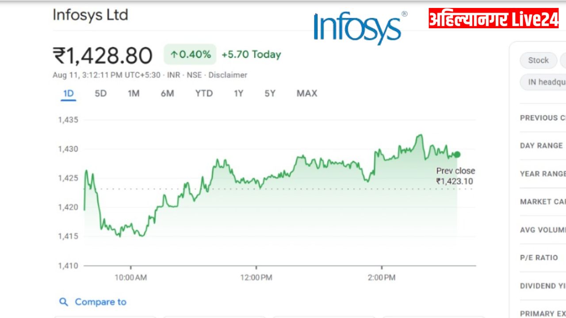Click the +5.70 Today text
The image size is (566, 318).
(x=251, y=55)
